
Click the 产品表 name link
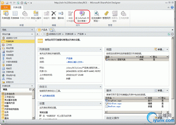(x=69, y=58)
